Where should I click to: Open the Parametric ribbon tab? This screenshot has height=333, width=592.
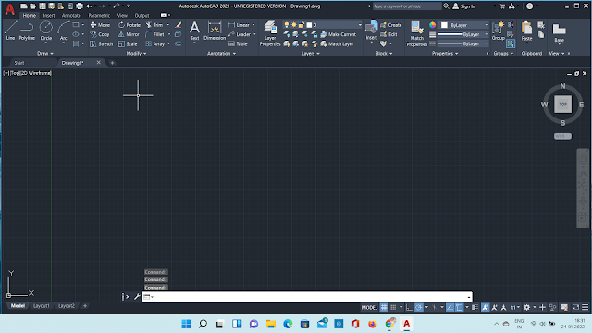(x=99, y=16)
